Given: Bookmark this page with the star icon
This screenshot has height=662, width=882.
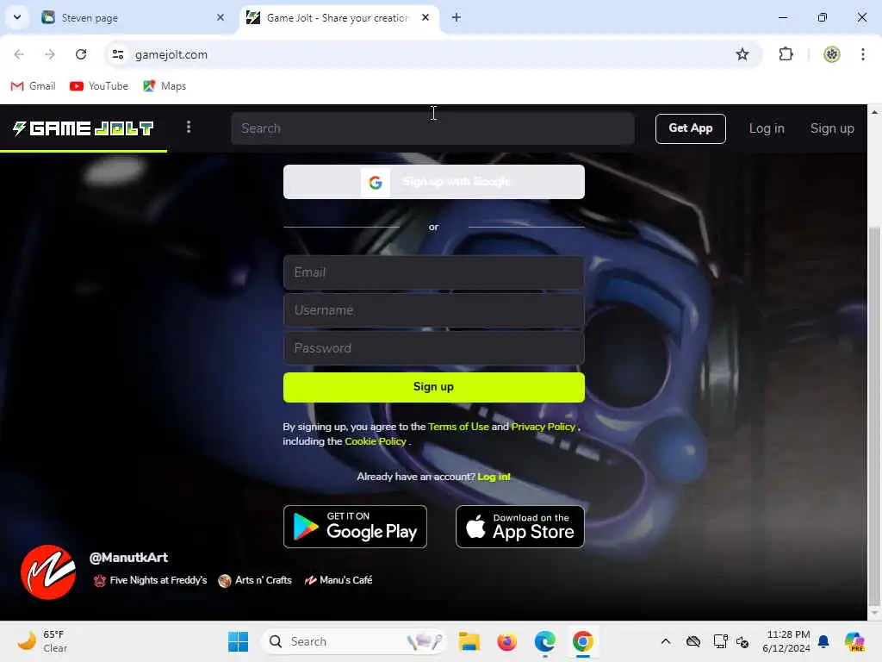Looking at the screenshot, I should [742, 54].
